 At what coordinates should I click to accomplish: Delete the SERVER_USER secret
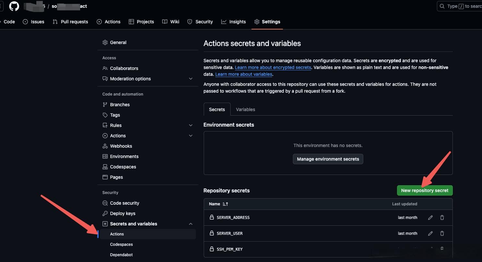tap(442, 234)
